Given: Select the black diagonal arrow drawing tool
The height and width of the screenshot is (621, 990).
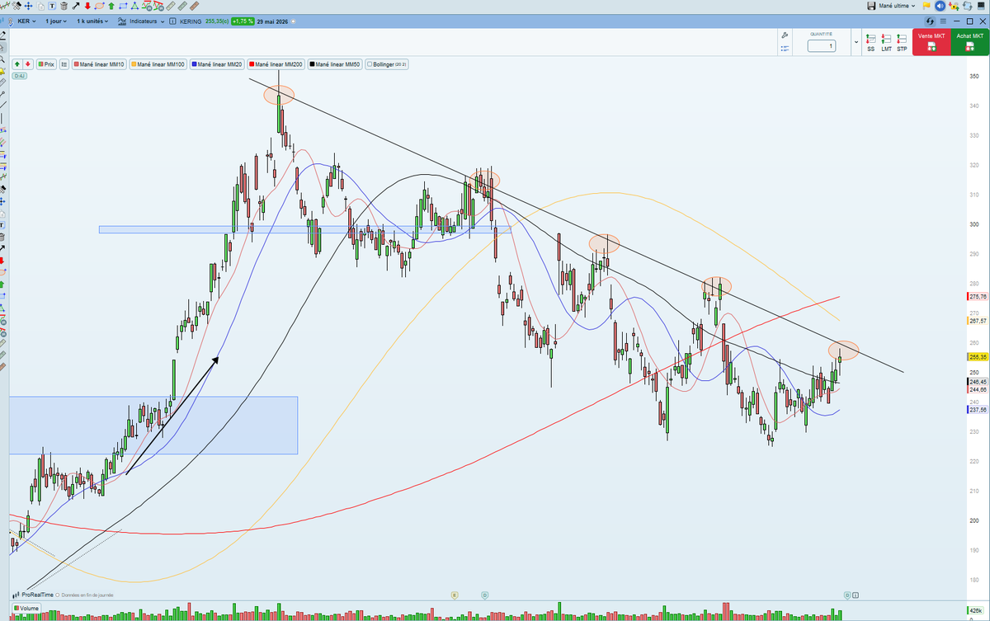Looking at the screenshot, I should pos(76,6).
